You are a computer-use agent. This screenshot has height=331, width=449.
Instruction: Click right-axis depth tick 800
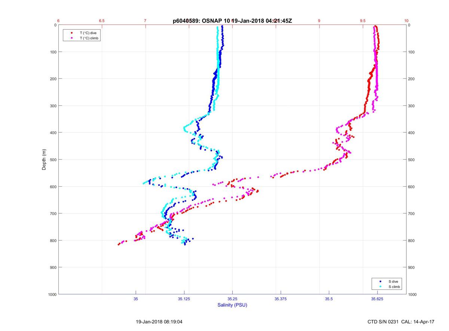[x=412, y=240]
